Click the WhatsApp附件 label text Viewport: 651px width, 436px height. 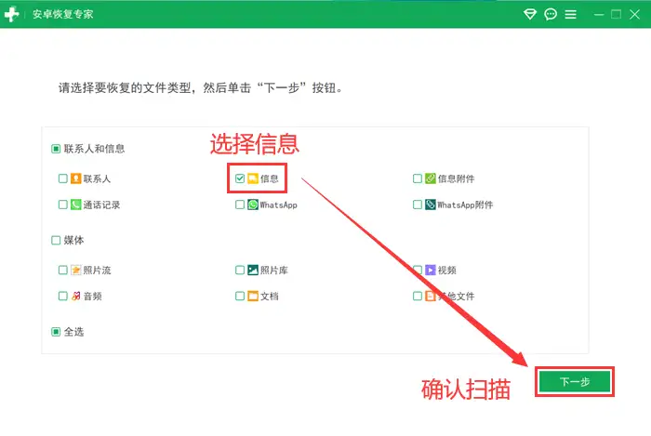[x=465, y=205]
